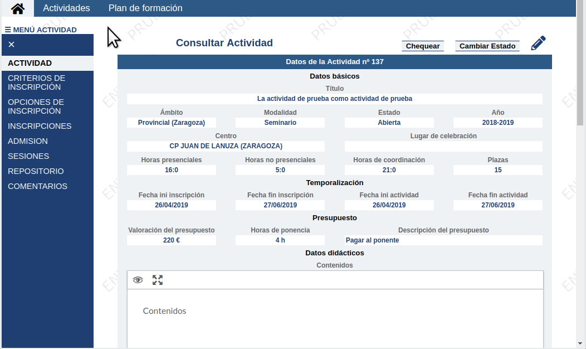
Task: Click Horas de ponencia value 4 h
Action: click(x=280, y=240)
